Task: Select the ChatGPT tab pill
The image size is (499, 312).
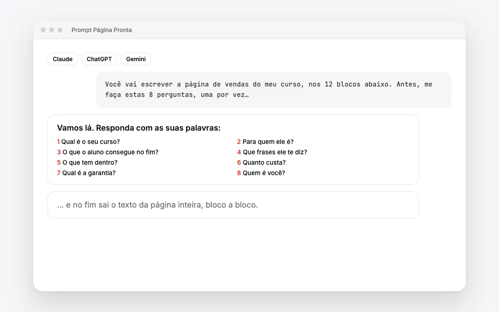Action: [x=99, y=59]
